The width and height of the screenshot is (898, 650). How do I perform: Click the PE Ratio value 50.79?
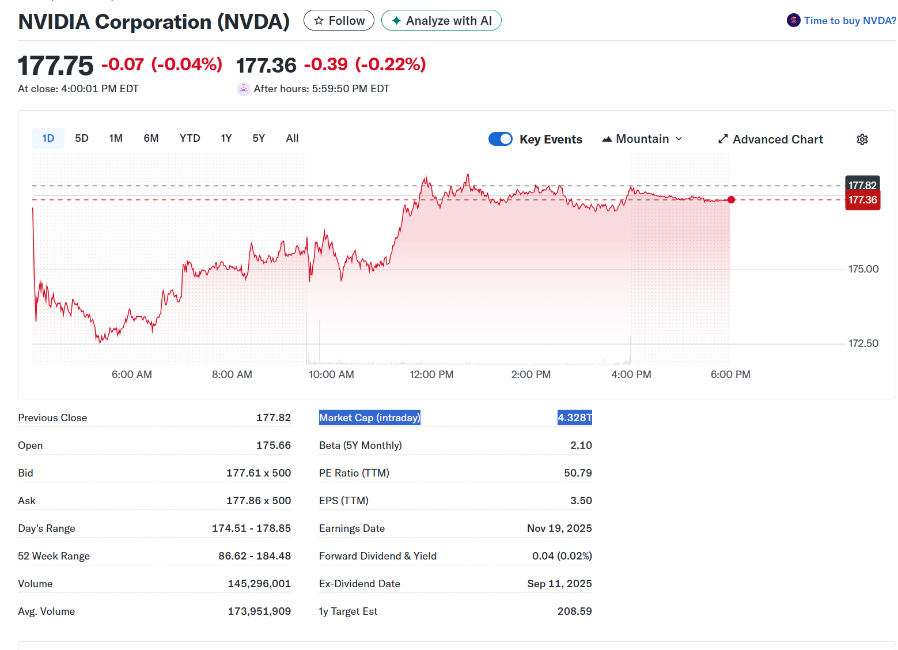(x=578, y=473)
